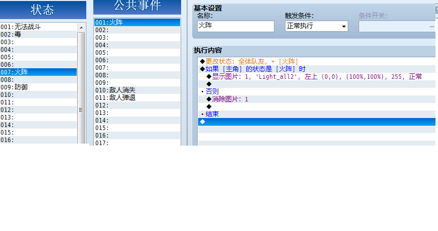Select common event slot 012
The image size is (438, 231).
coord(137,105)
